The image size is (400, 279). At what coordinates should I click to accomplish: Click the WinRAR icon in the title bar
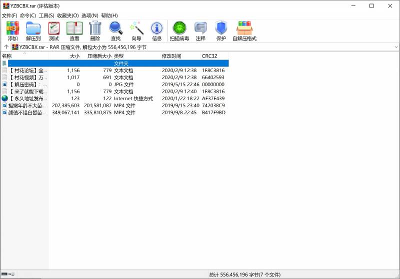click(6, 6)
